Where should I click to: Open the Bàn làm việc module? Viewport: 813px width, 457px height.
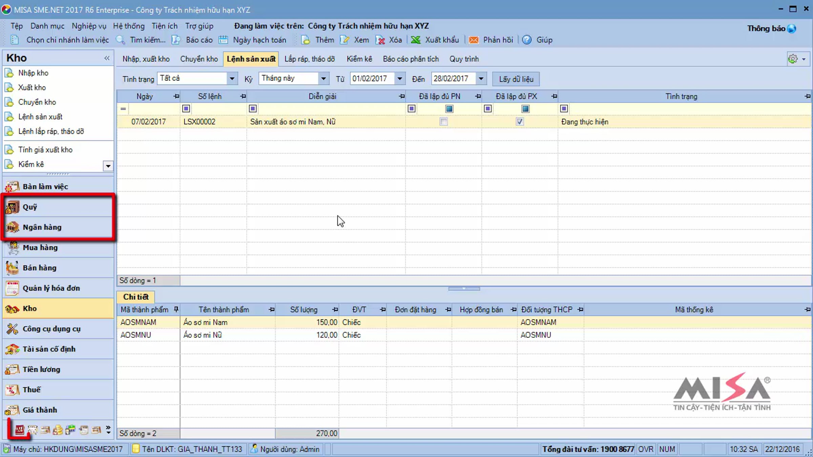[58, 187]
